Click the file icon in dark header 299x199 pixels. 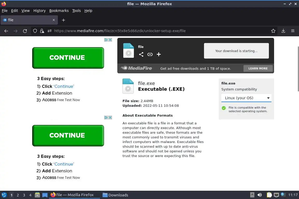[128, 51]
